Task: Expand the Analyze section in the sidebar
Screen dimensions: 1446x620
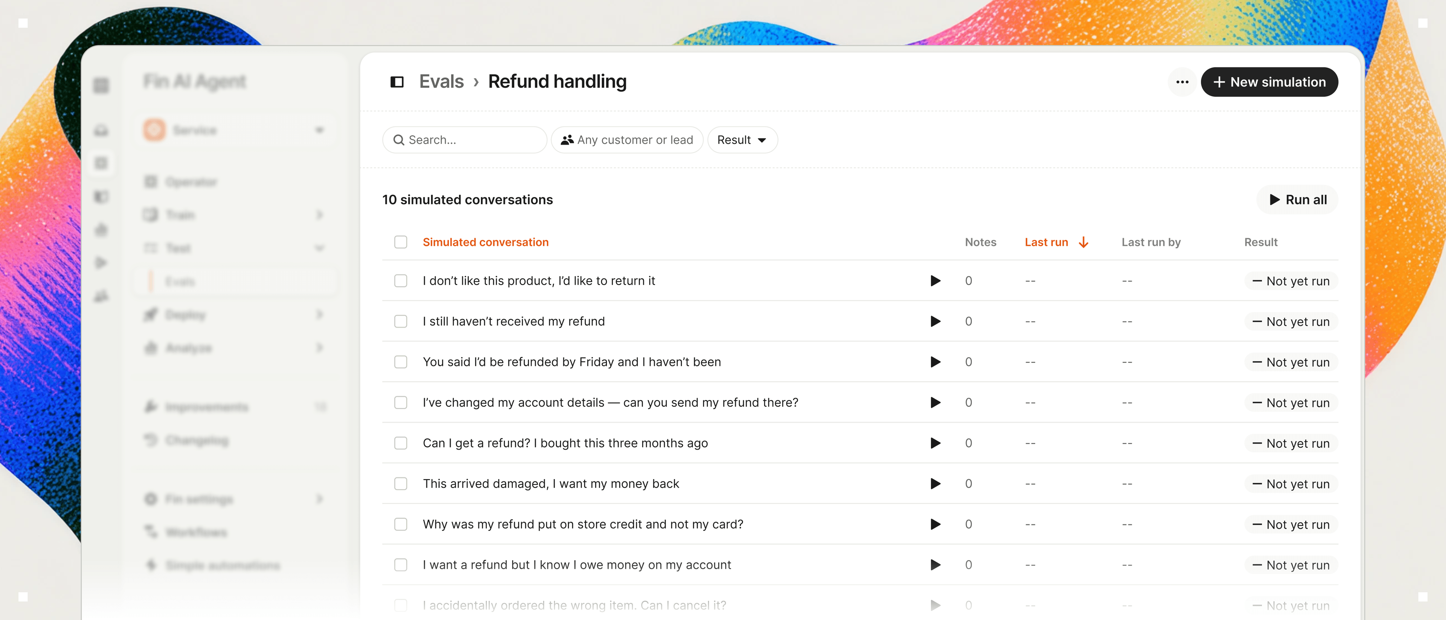Action: [x=235, y=348]
